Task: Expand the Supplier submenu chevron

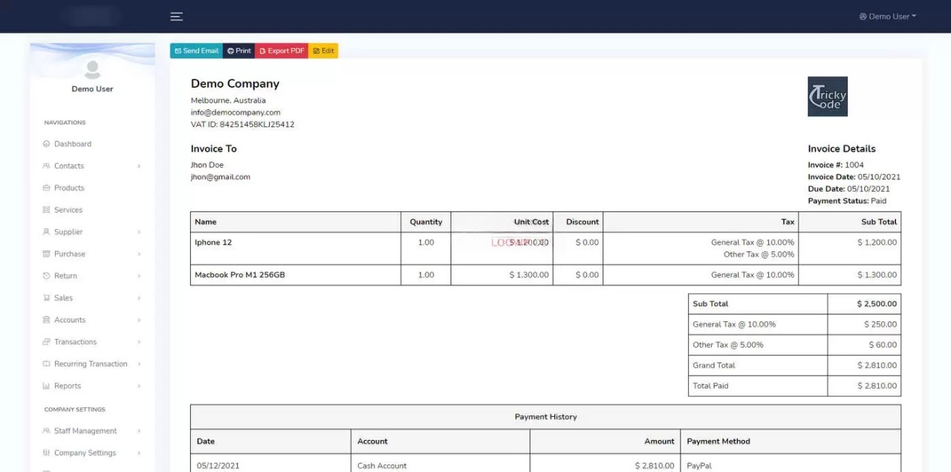Action: click(x=139, y=233)
